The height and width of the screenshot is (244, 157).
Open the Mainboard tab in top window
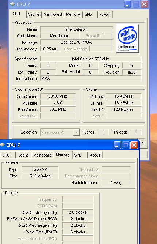(x=53, y=14)
